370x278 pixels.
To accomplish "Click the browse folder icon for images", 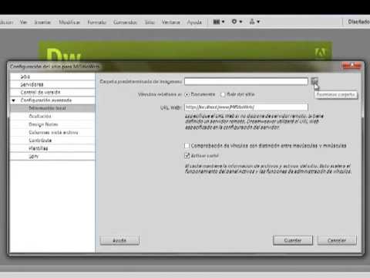I will point(314,81).
